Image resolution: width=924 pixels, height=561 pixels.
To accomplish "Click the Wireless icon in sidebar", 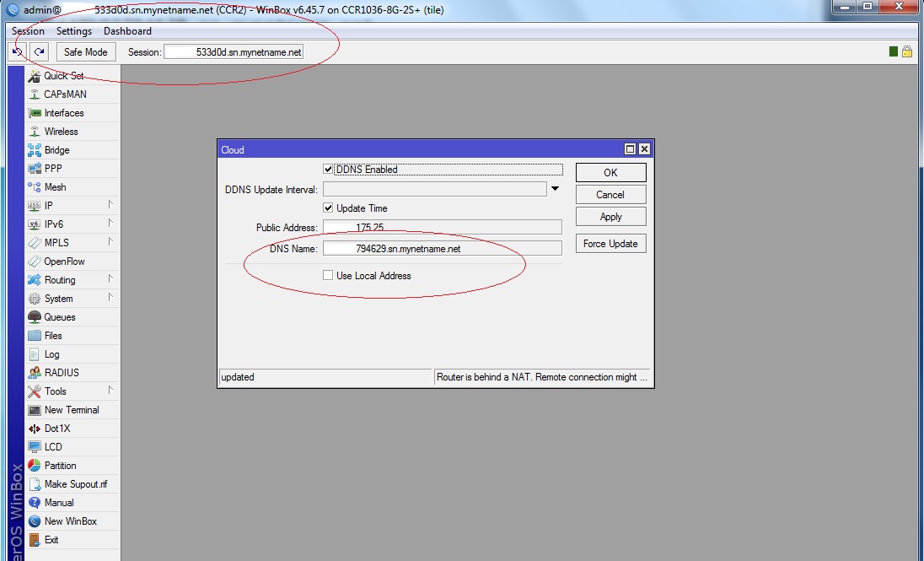I will [35, 132].
